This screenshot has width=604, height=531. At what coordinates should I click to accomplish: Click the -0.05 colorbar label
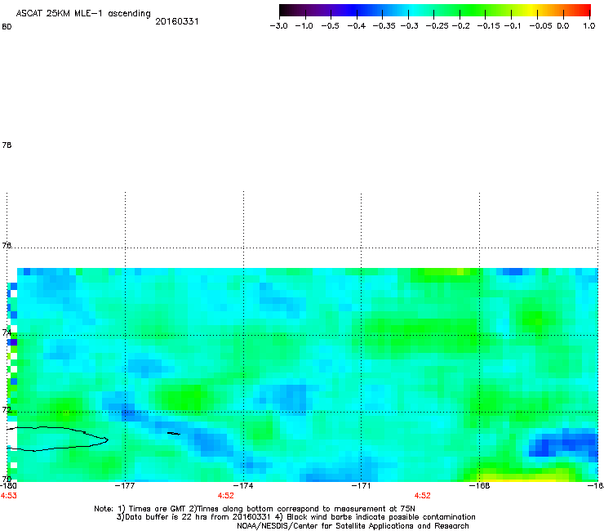tap(541, 26)
